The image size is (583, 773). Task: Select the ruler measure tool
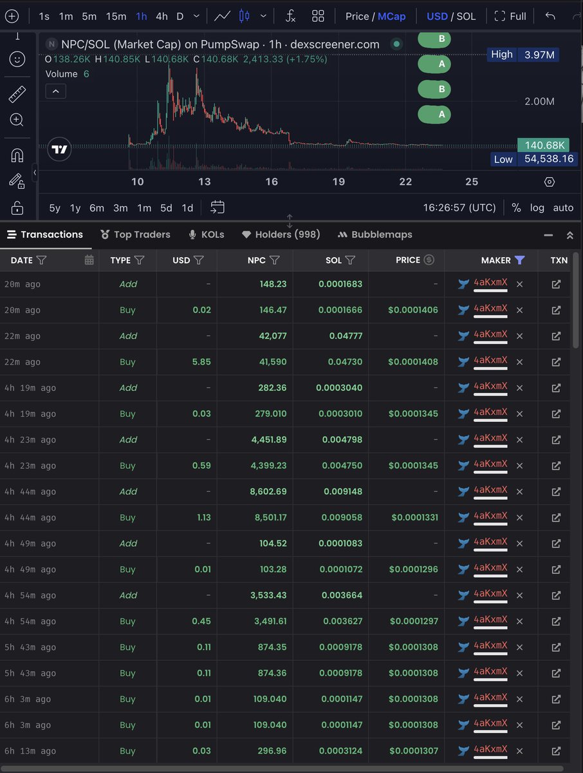pos(17,94)
